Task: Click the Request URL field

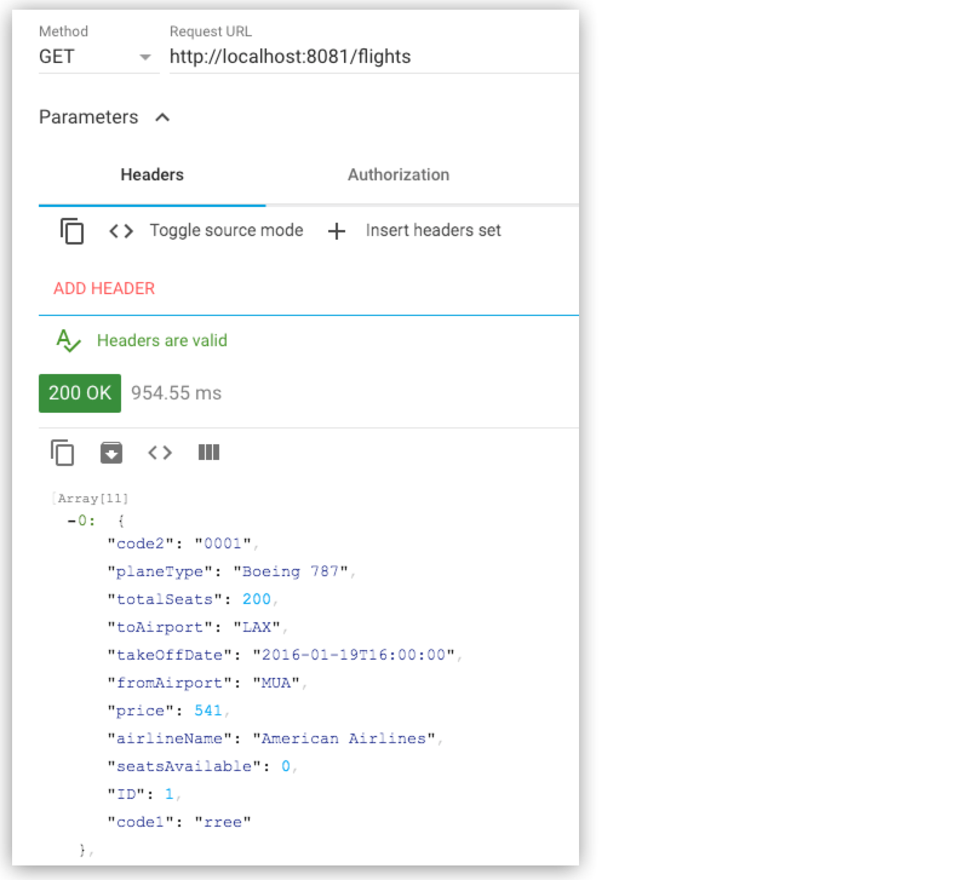Action: [x=290, y=56]
